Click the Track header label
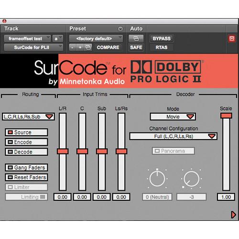Viewport: 239px width, 239px height. tap(11, 29)
